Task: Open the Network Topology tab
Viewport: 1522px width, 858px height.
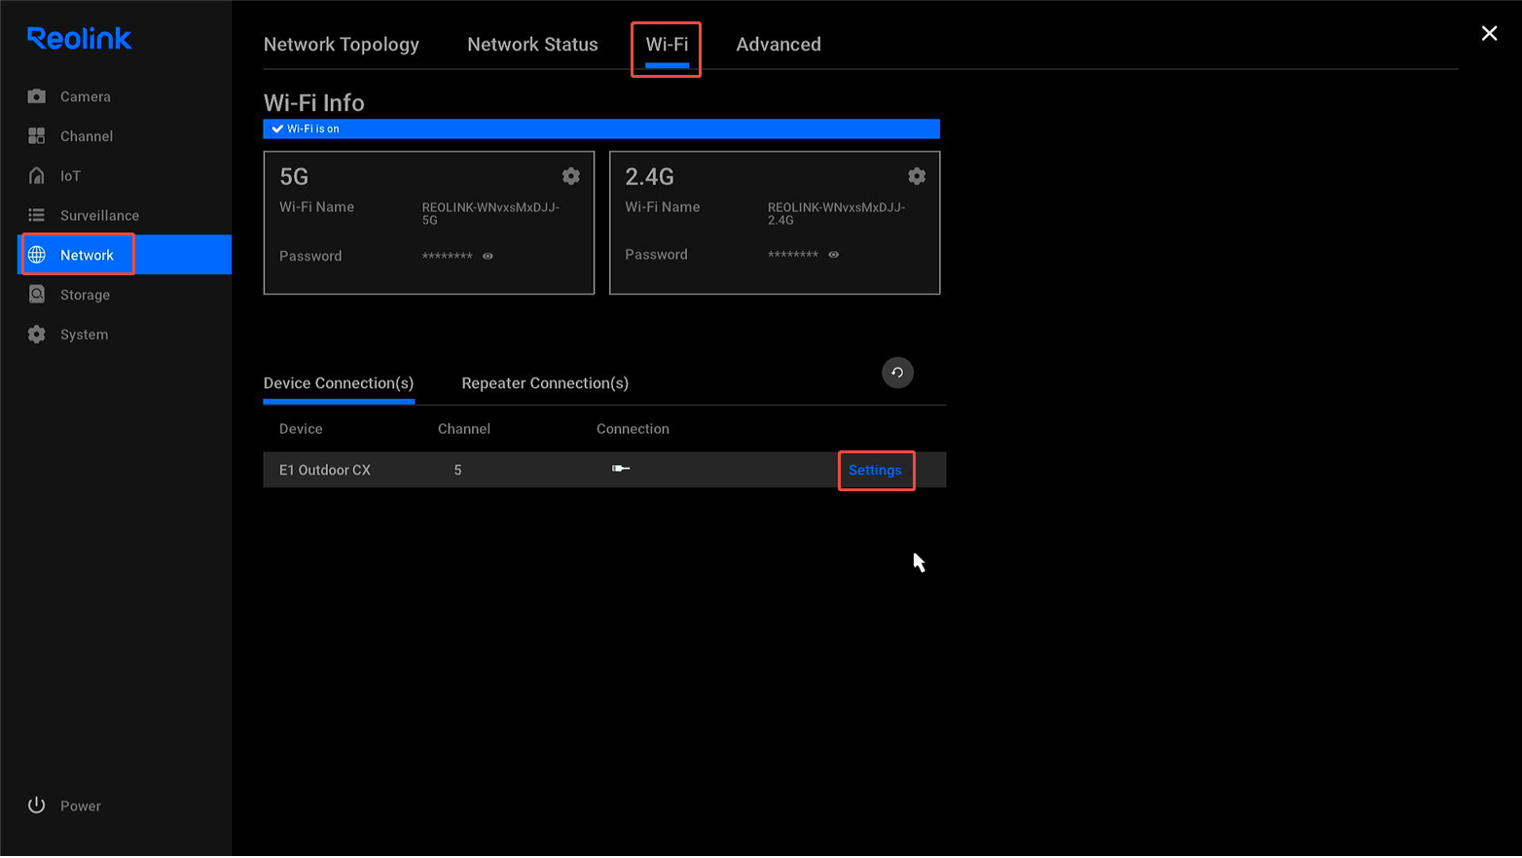Action: click(x=341, y=44)
